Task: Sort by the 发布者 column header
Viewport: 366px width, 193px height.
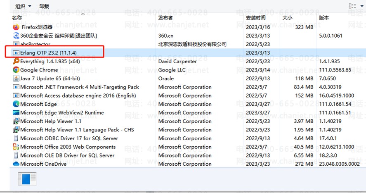Action: click(x=165, y=18)
